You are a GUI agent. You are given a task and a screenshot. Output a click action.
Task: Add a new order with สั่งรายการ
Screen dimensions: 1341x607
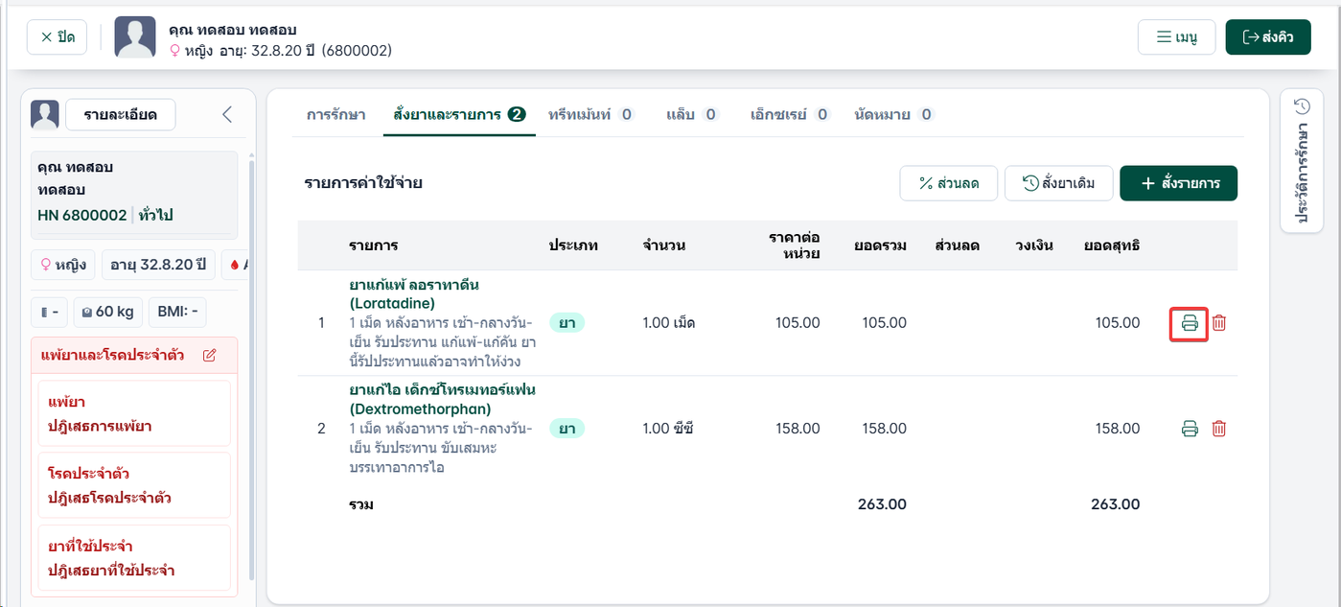[x=1178, y=183]
